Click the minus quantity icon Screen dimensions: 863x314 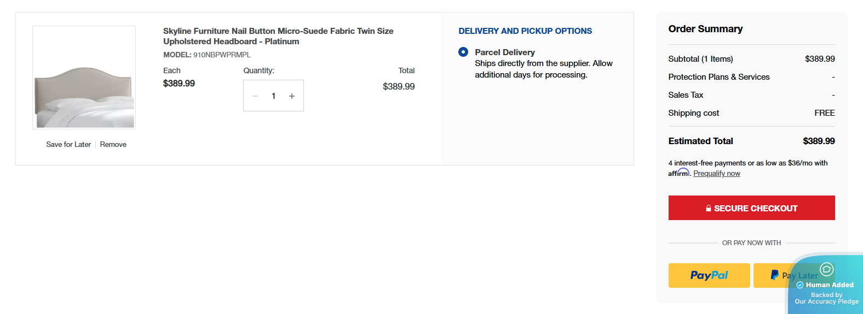coord(255,96)
